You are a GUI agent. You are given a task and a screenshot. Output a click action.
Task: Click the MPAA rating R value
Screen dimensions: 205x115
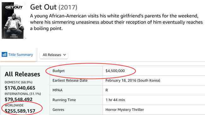coord(107,90)
